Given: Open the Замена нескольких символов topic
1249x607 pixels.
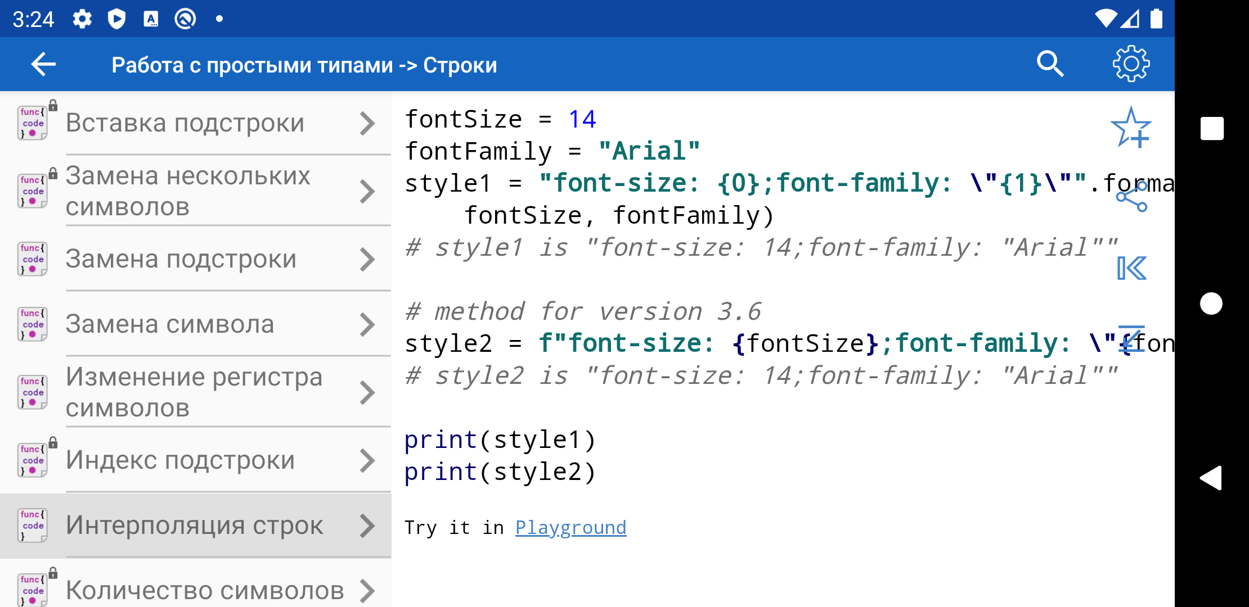Looking at the screenshot, I should click(x=196, y=191).
